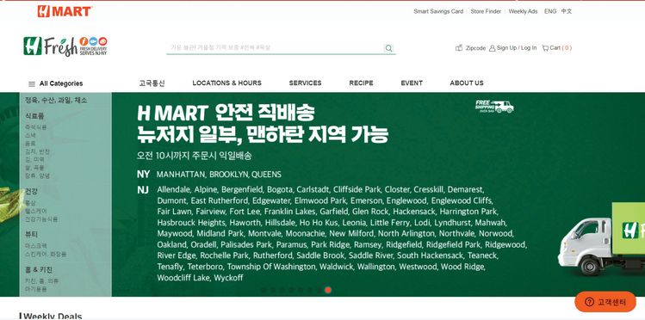The height and width of the screenshot is (320, 645).
Task: Open the ABOUT US menu
Action: point(467,83)
